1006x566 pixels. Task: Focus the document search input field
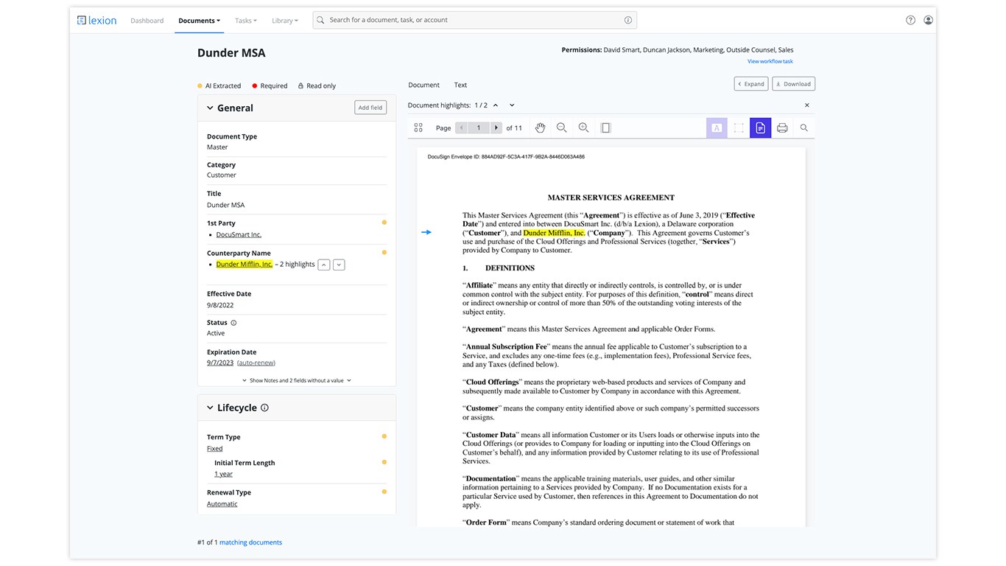pyautogui.click(x=475, y=20)
